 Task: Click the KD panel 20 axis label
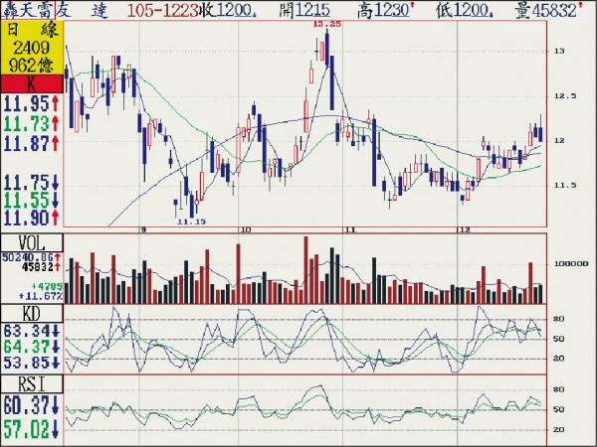(558, 359)
